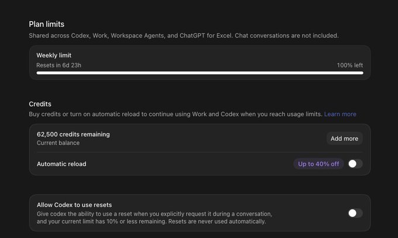Turn on Allow Codex to use resets

pyautogui.click(x=355, y=213)
